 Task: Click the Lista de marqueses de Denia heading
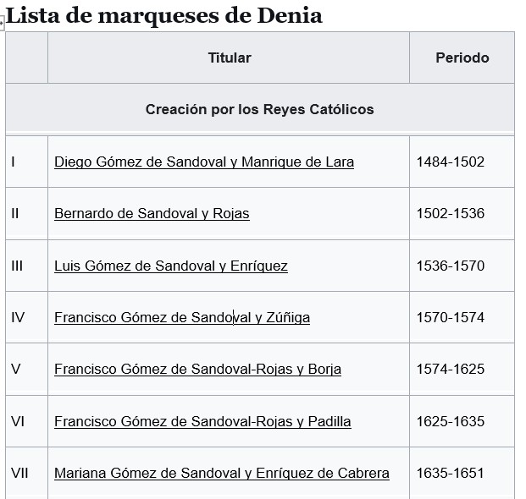click(x=164, y=15)
